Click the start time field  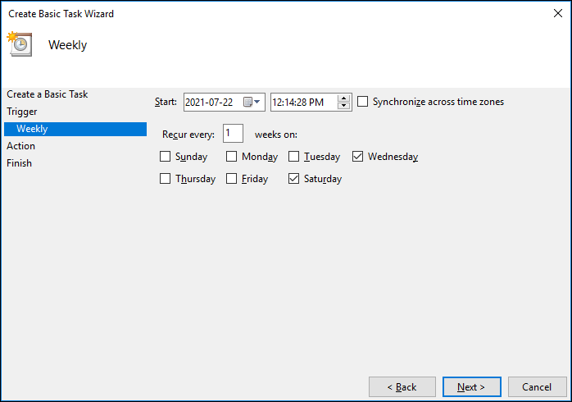[302, 103]
